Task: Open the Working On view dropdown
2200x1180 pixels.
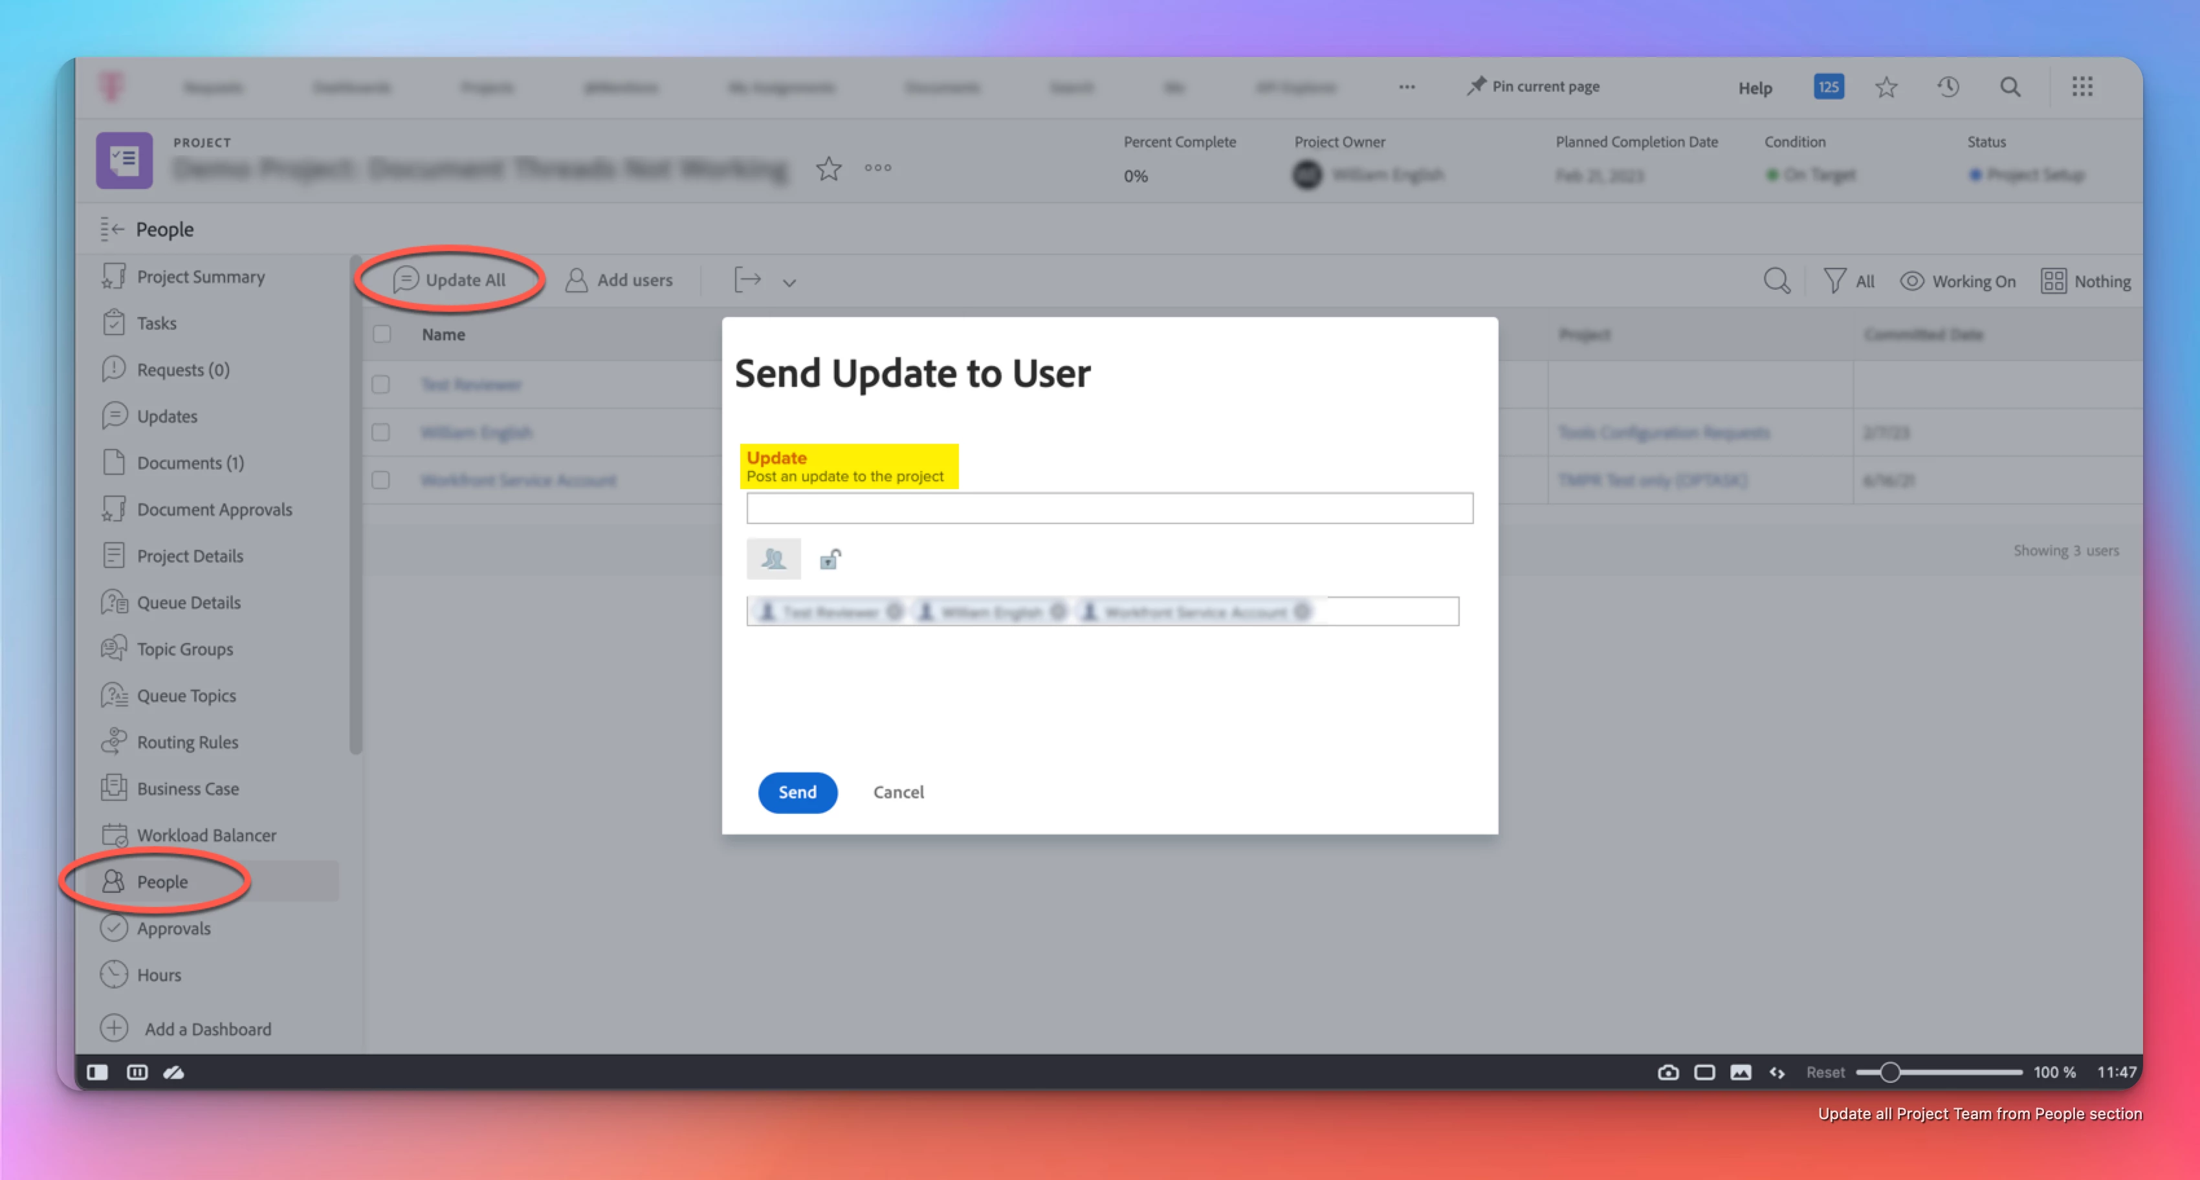Action: 1957,281
